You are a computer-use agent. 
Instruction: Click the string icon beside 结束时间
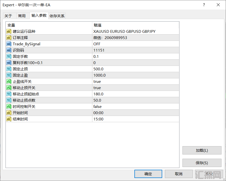click(9, 119)
